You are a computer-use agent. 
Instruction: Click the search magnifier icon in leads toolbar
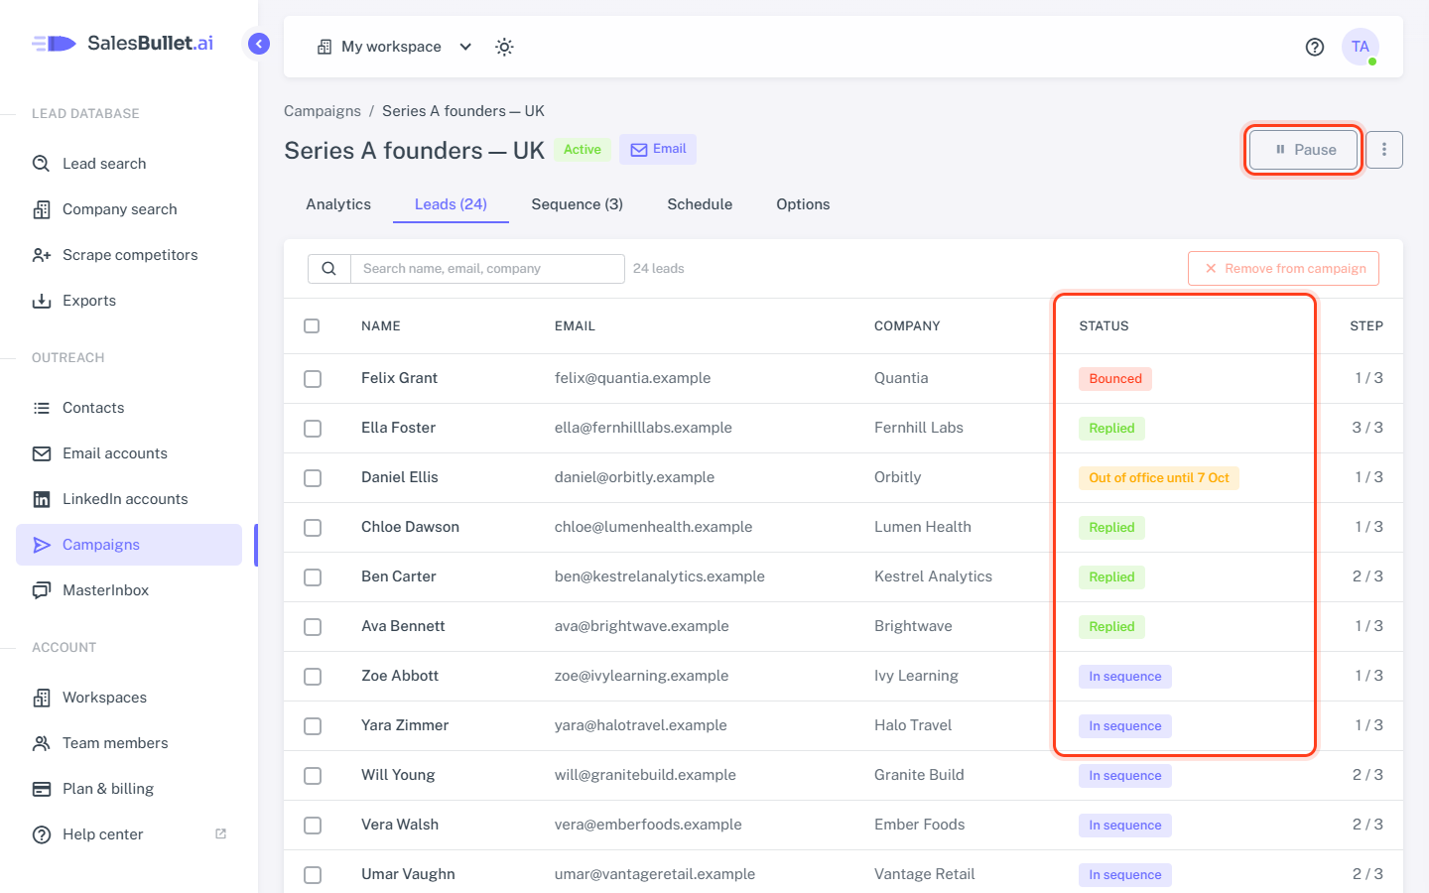tap(329, 269)
